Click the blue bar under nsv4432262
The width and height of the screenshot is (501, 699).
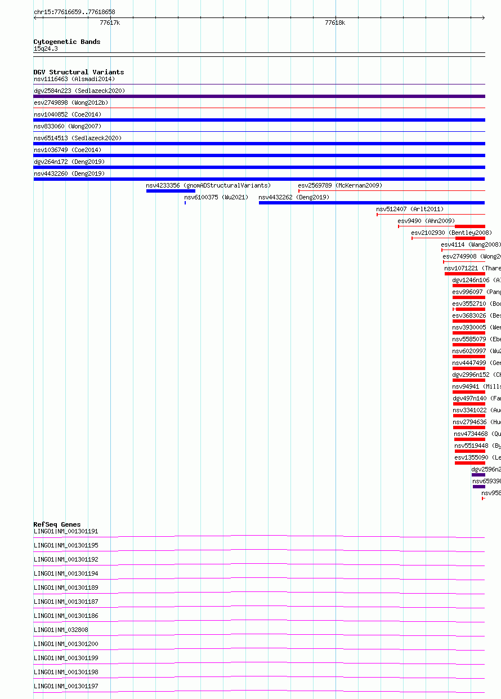point(372,203)
